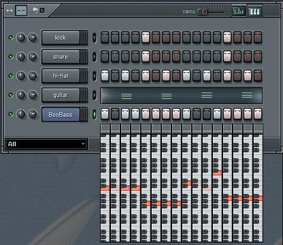Mute the guitar channel with its green LED

[11, 95]
